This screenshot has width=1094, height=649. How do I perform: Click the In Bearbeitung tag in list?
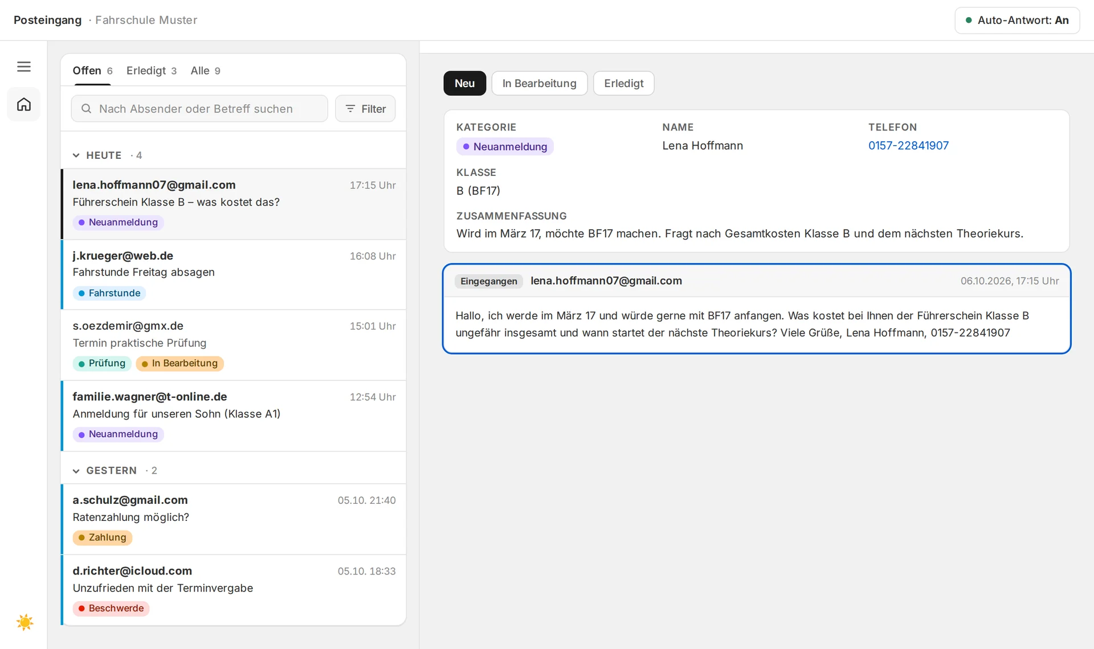tap(179, 363)
